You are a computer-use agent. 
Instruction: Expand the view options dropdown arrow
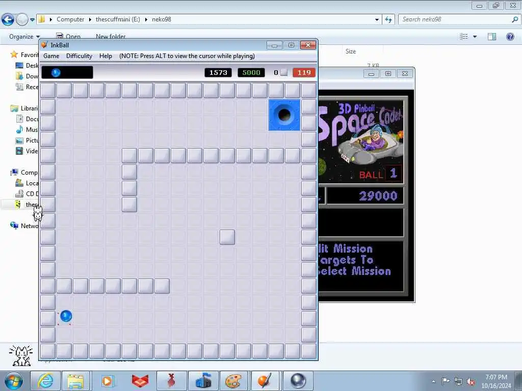pyautogui.click(x=475, y=37)
